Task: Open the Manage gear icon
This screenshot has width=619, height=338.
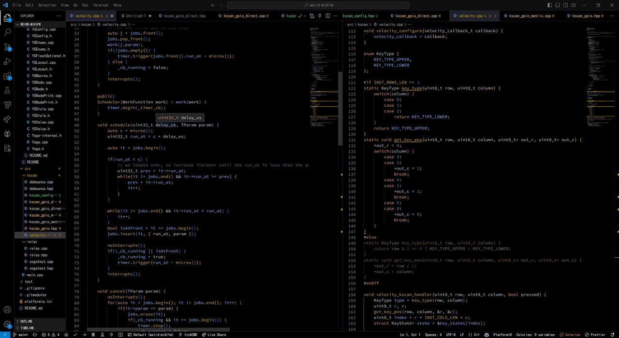Action: 7,324
